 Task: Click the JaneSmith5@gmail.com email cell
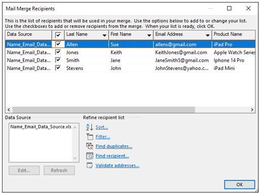tap(182, 60)
